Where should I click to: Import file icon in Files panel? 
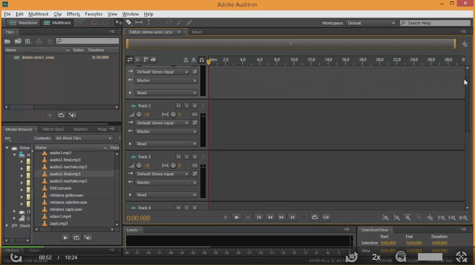[x=18, y=41]
